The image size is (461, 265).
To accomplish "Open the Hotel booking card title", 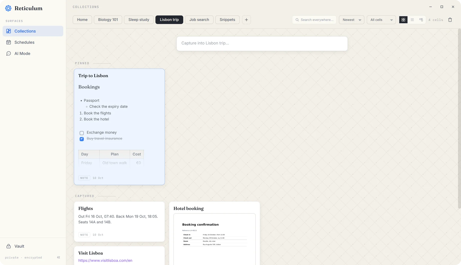I will [188, 208].
